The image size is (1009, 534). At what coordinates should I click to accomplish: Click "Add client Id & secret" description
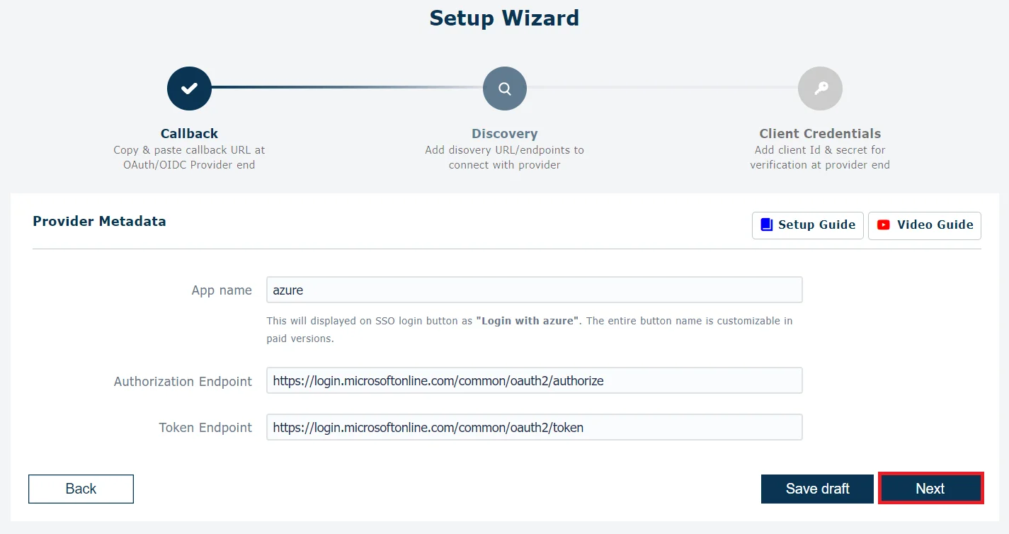click(820, 157)
